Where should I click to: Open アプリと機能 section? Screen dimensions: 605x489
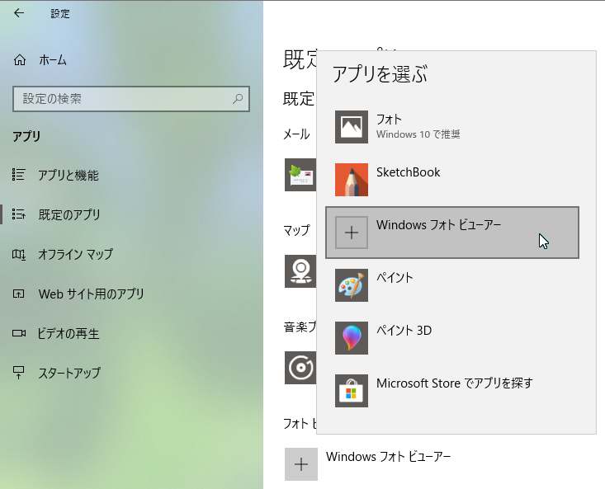[69, 176]
